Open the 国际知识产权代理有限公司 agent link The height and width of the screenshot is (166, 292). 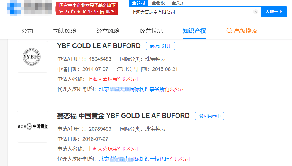click(144, 159)
